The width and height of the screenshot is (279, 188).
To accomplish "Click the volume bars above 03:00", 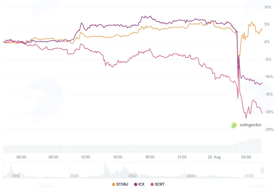I will 246,146.
